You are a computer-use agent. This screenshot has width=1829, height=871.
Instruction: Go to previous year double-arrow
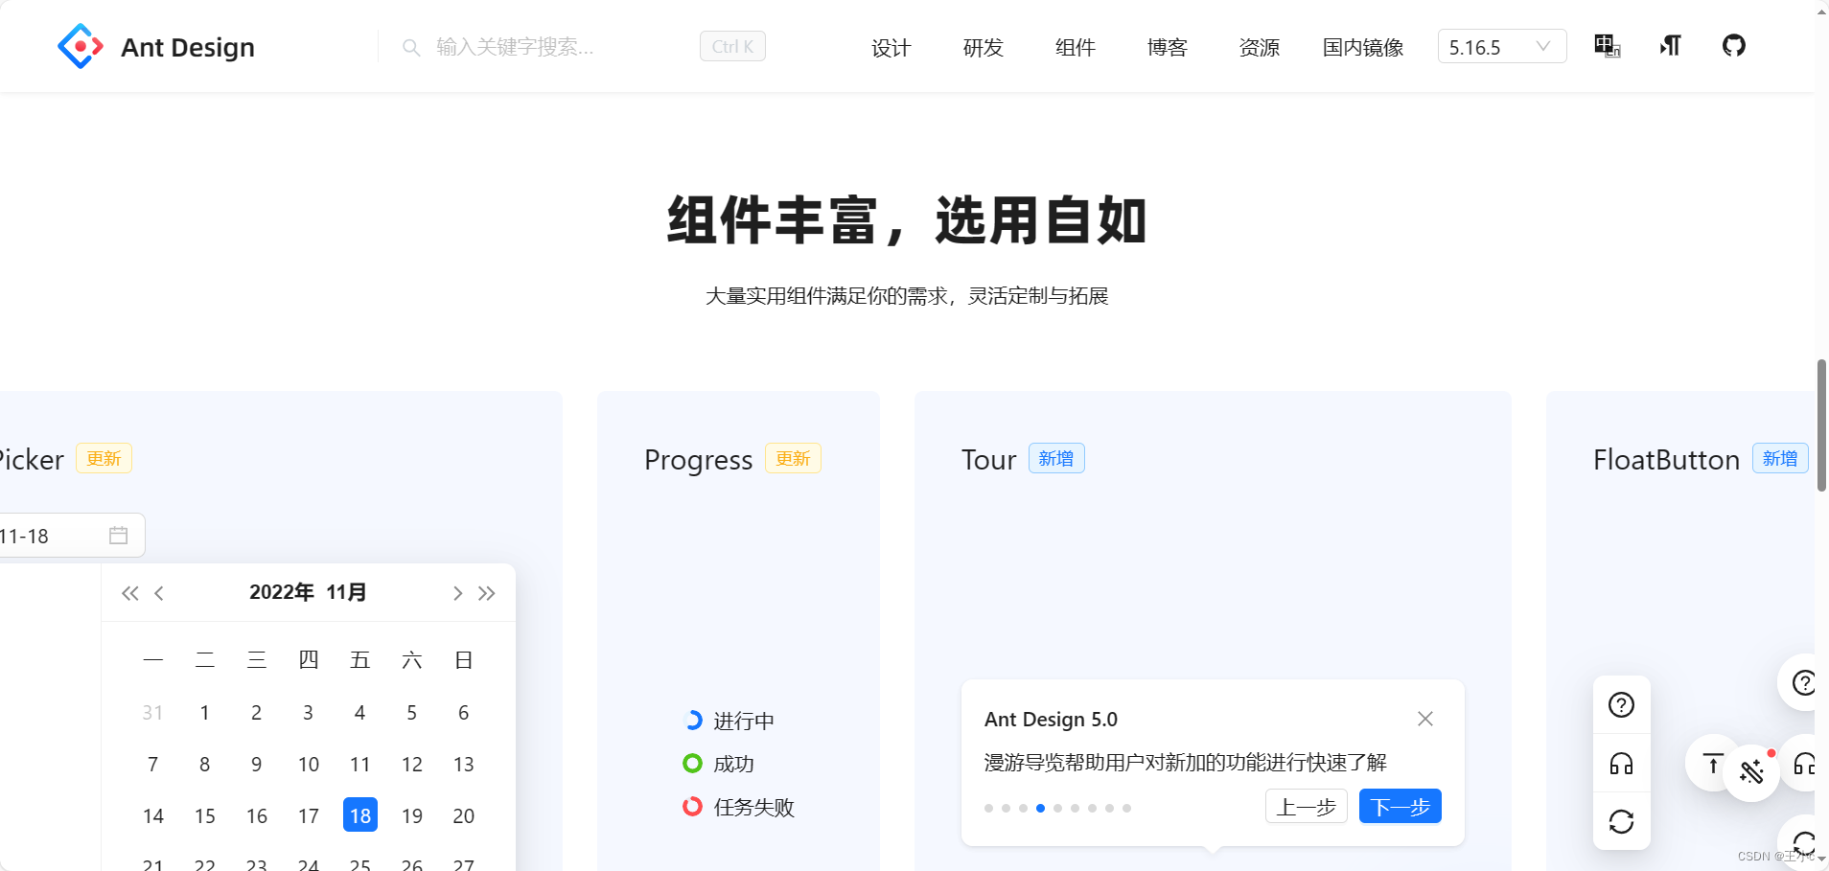click(130, 593)
